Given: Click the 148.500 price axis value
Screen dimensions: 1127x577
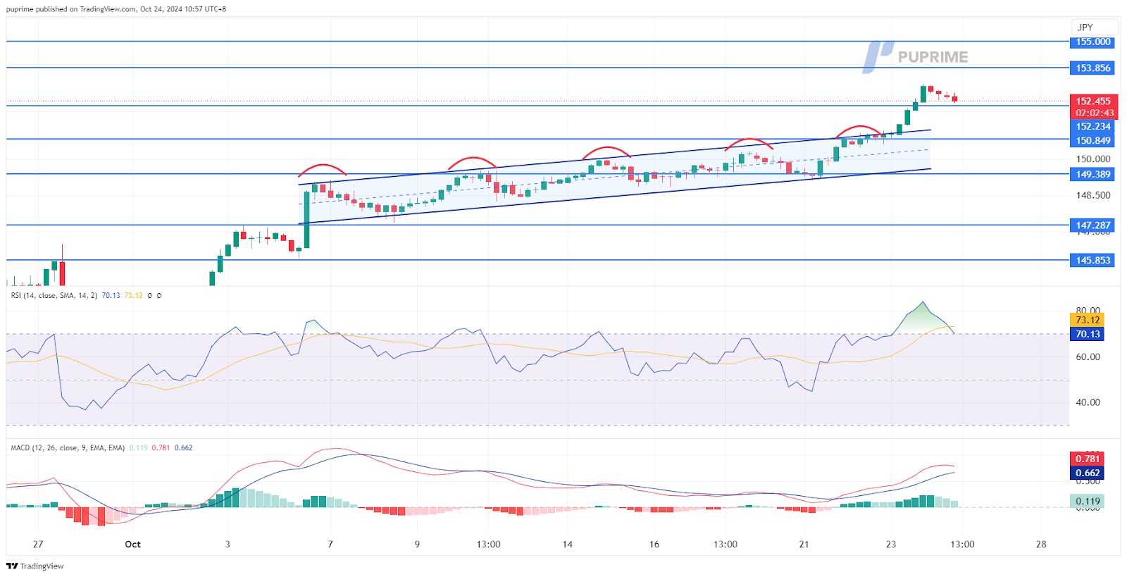Looking at the screenshot, I should (1093, 196).
